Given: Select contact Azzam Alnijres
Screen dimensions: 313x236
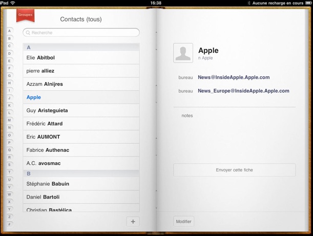Looking at the screenshot, I should [81, 84].
